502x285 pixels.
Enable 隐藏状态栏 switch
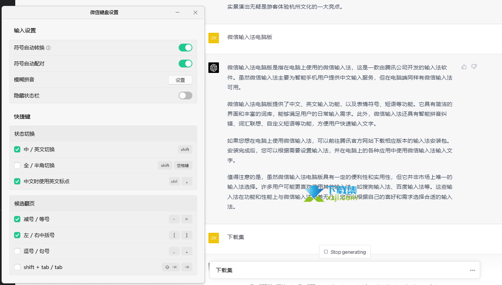(x=185, y=96)
